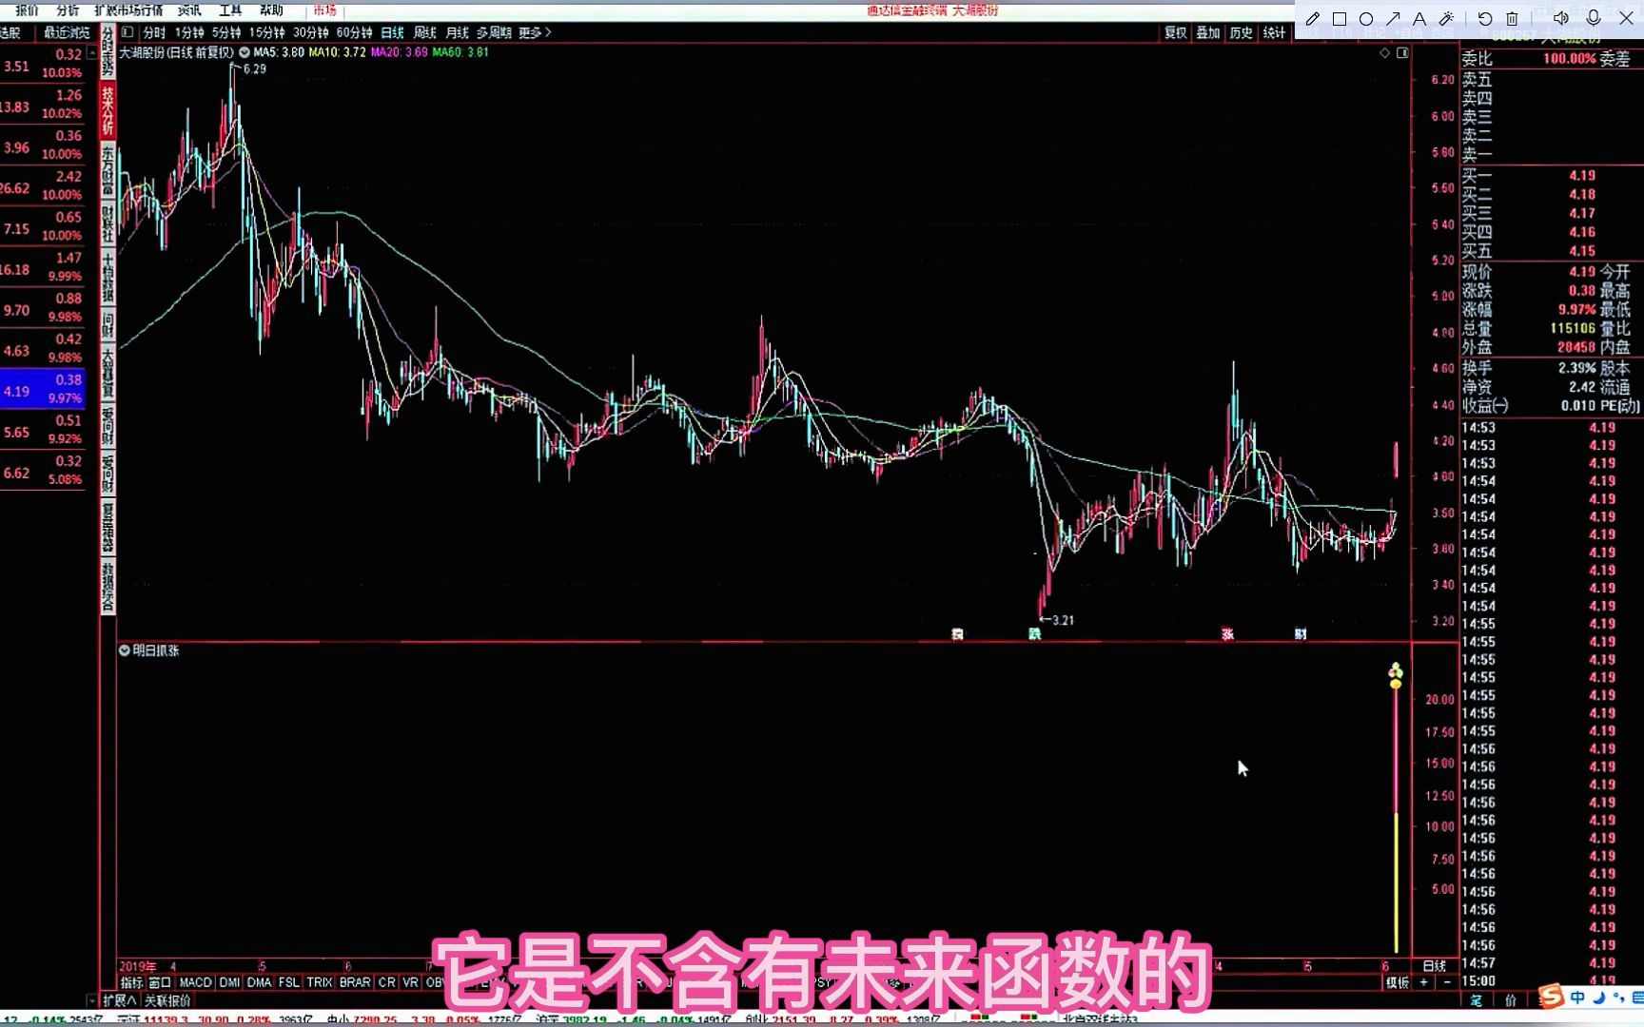The image size is (1644, 1027).
Task: Select the 日线 daily period
Action: (392, 32)
